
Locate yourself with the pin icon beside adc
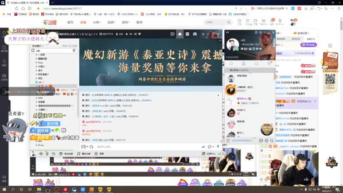(x=74, y=51)
